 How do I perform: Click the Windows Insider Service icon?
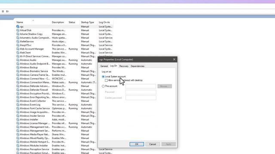[18, 116]
